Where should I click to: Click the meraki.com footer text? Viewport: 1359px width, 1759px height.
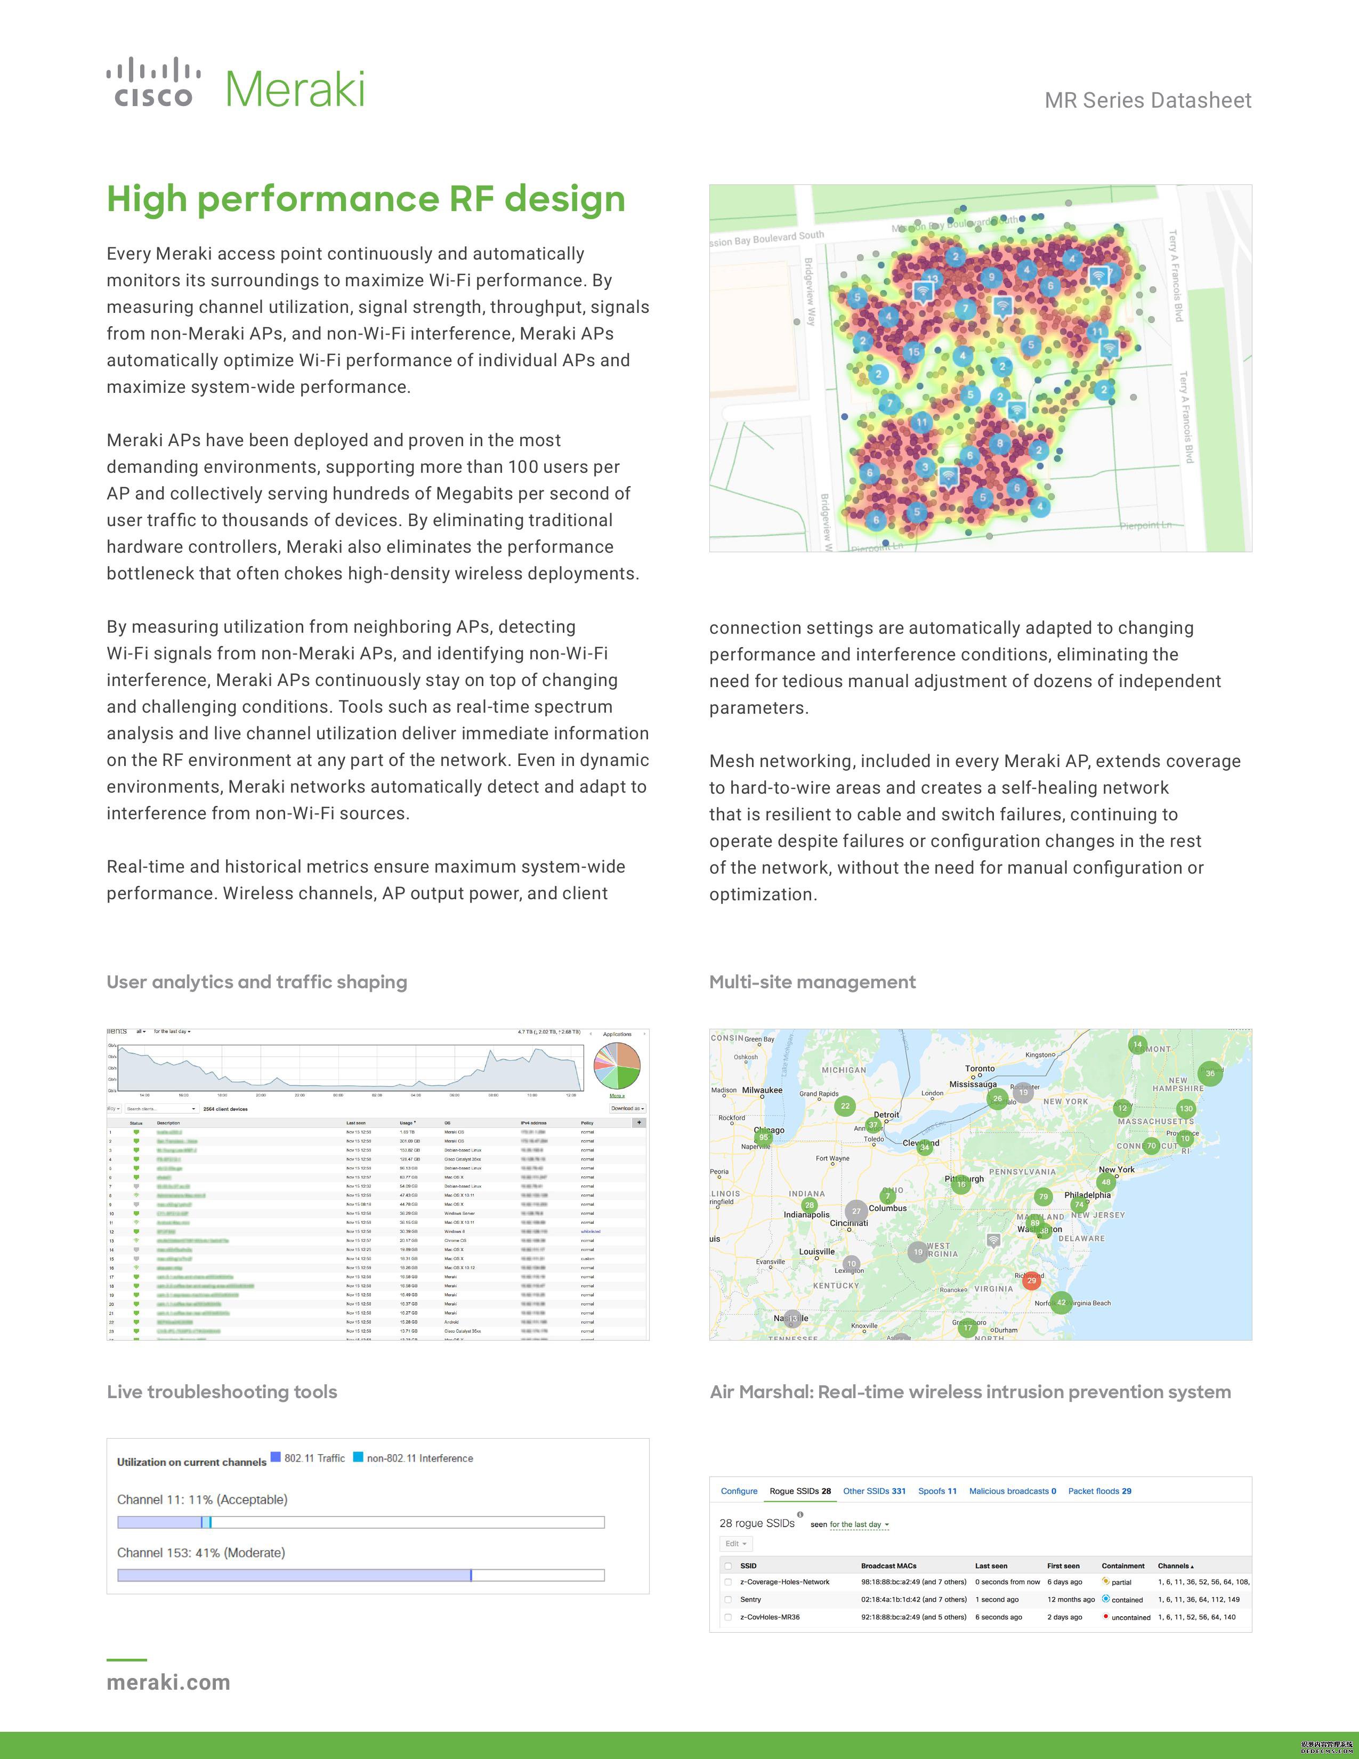pyautogui.click(x=168, y=1682)
